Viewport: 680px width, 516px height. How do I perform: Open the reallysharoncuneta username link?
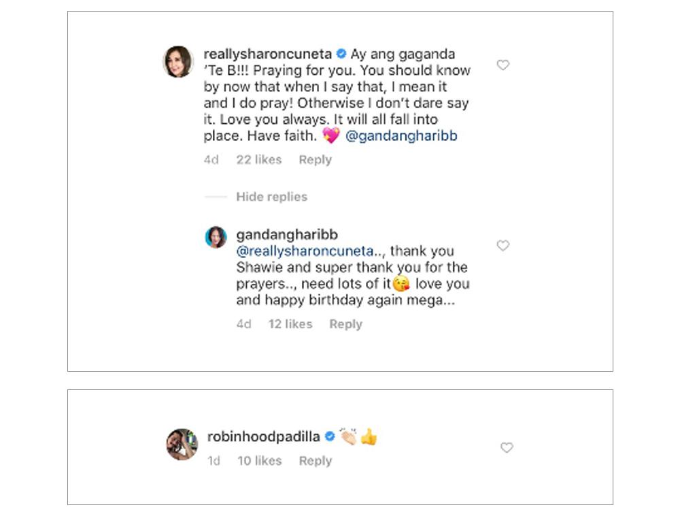[269, 54]
